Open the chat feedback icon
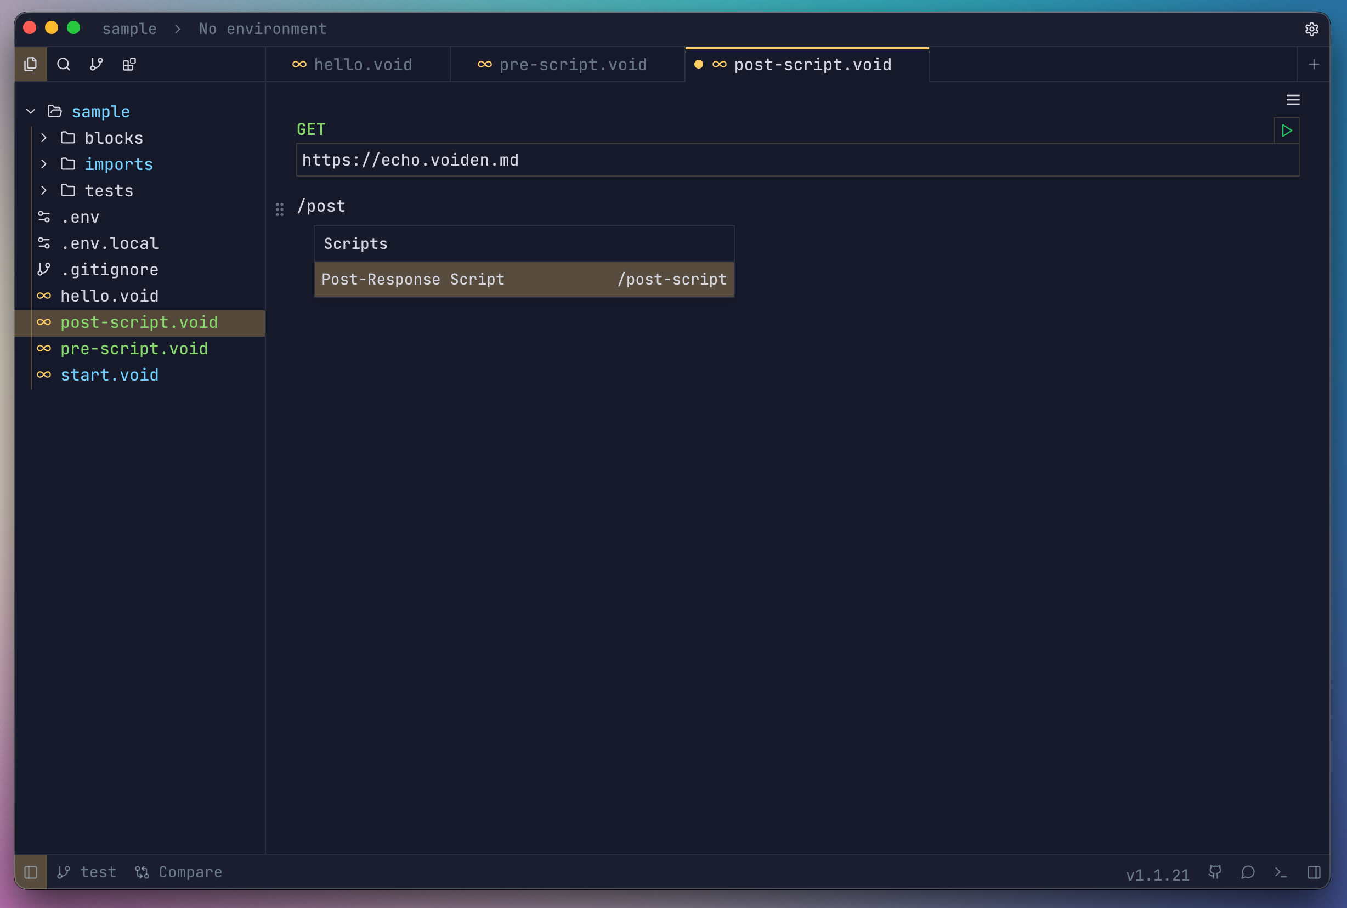The image size is (1347, 908). [x=1248, y=872]
